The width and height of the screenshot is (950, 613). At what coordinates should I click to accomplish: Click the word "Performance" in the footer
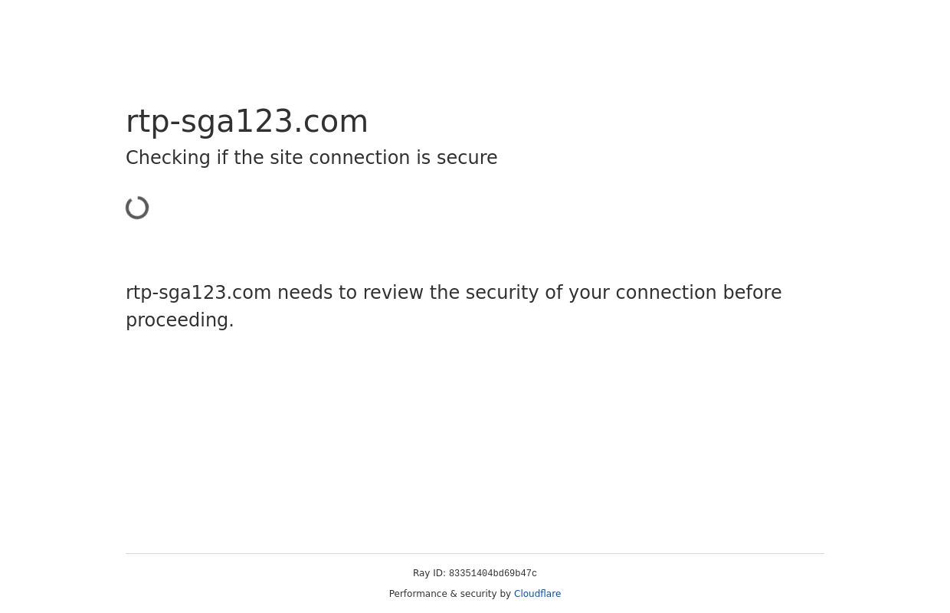click(418, 594)
